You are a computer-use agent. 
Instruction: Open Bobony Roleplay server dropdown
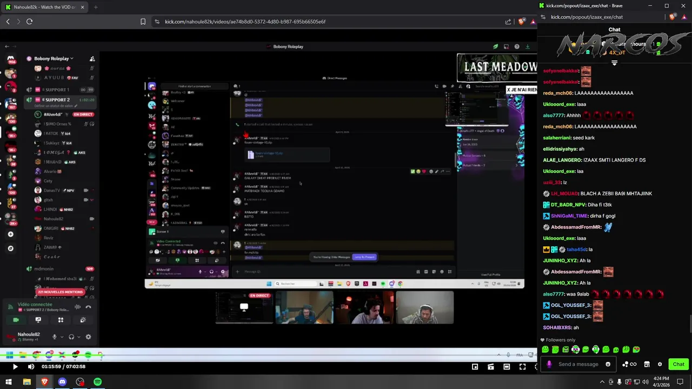tap(54, 58)
